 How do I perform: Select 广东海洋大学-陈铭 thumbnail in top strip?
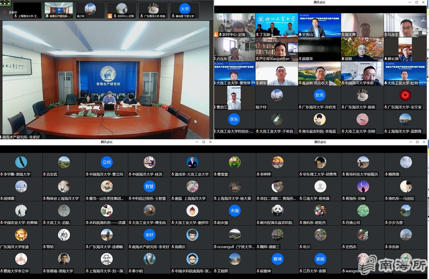pyautogui.click(x=153, y=10)
